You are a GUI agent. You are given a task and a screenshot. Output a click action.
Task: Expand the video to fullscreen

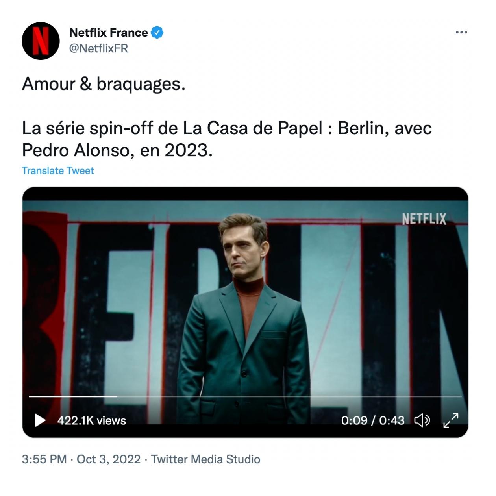tap(451, 420)
